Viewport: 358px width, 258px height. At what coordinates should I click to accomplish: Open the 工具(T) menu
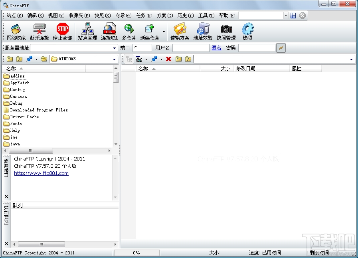[206, 16]
